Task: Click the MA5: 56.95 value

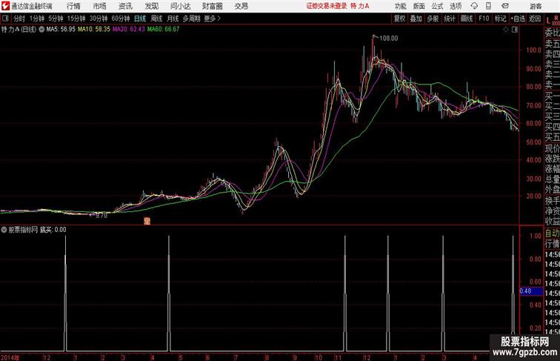Action: pyautogui.click(x=61, y=30)
